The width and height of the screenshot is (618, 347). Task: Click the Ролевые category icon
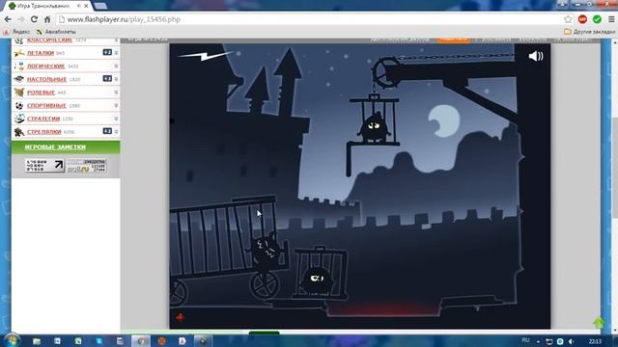click(19, 93)
